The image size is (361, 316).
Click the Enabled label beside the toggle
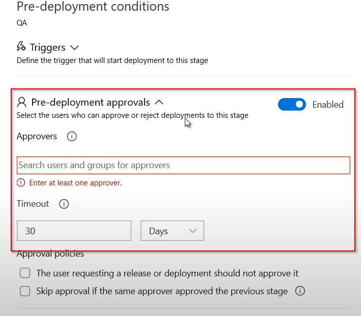click(x=328, y=105)
